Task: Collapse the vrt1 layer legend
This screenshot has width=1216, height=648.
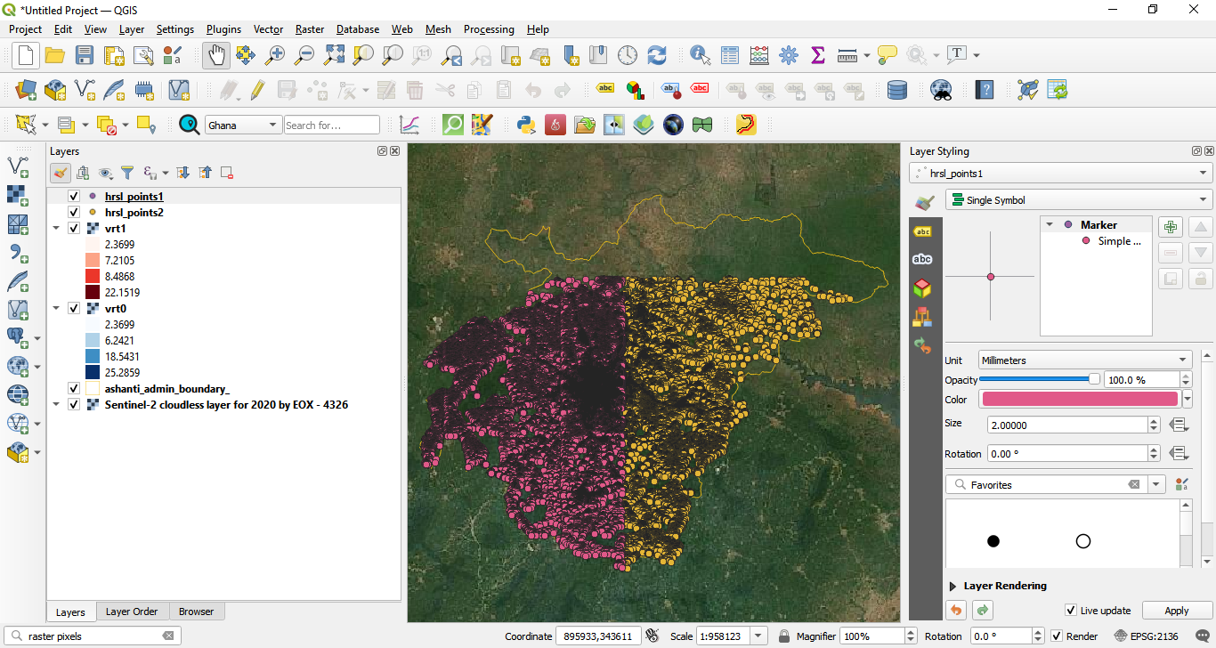Action: coord(57,229)
